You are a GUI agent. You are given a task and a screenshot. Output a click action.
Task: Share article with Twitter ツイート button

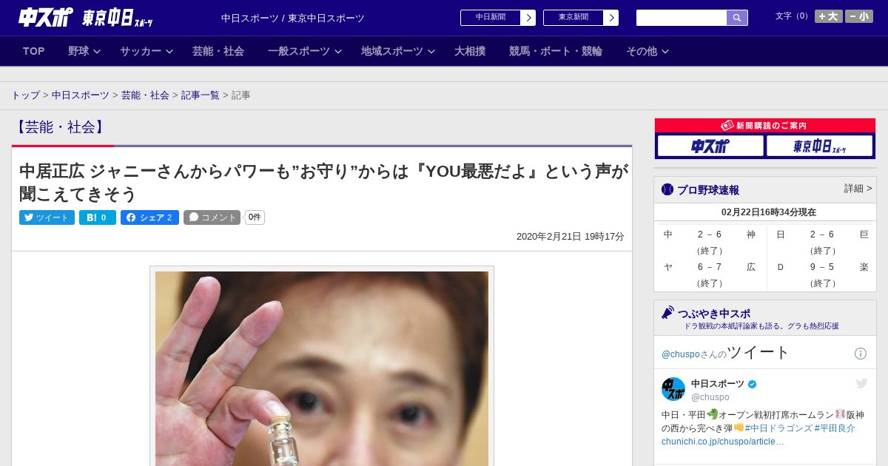tap(47, 217)
